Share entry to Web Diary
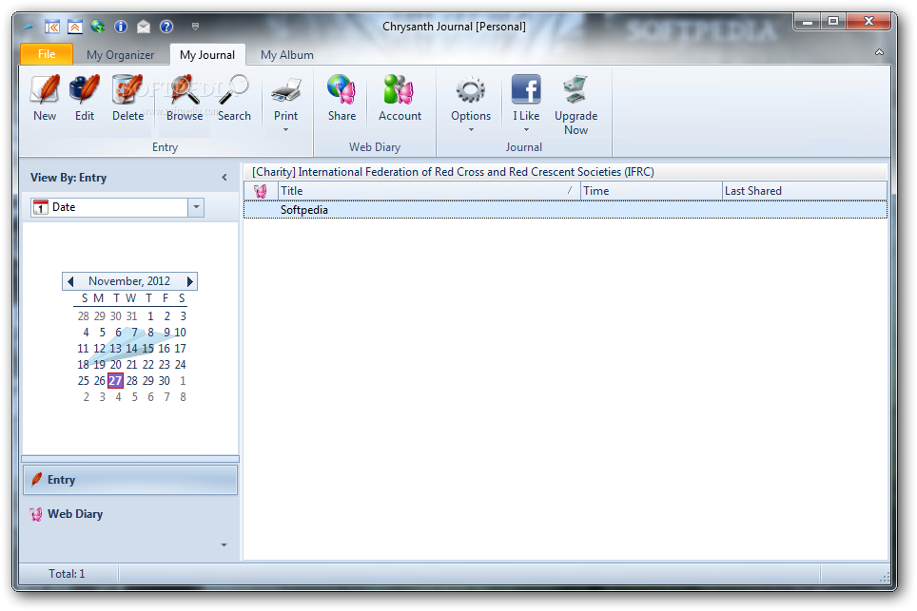 (x=341, y=98)
